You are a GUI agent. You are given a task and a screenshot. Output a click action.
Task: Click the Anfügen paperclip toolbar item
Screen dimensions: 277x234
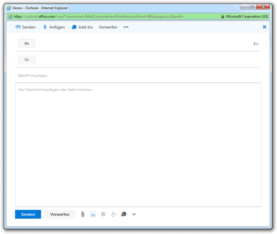[54, 27]
